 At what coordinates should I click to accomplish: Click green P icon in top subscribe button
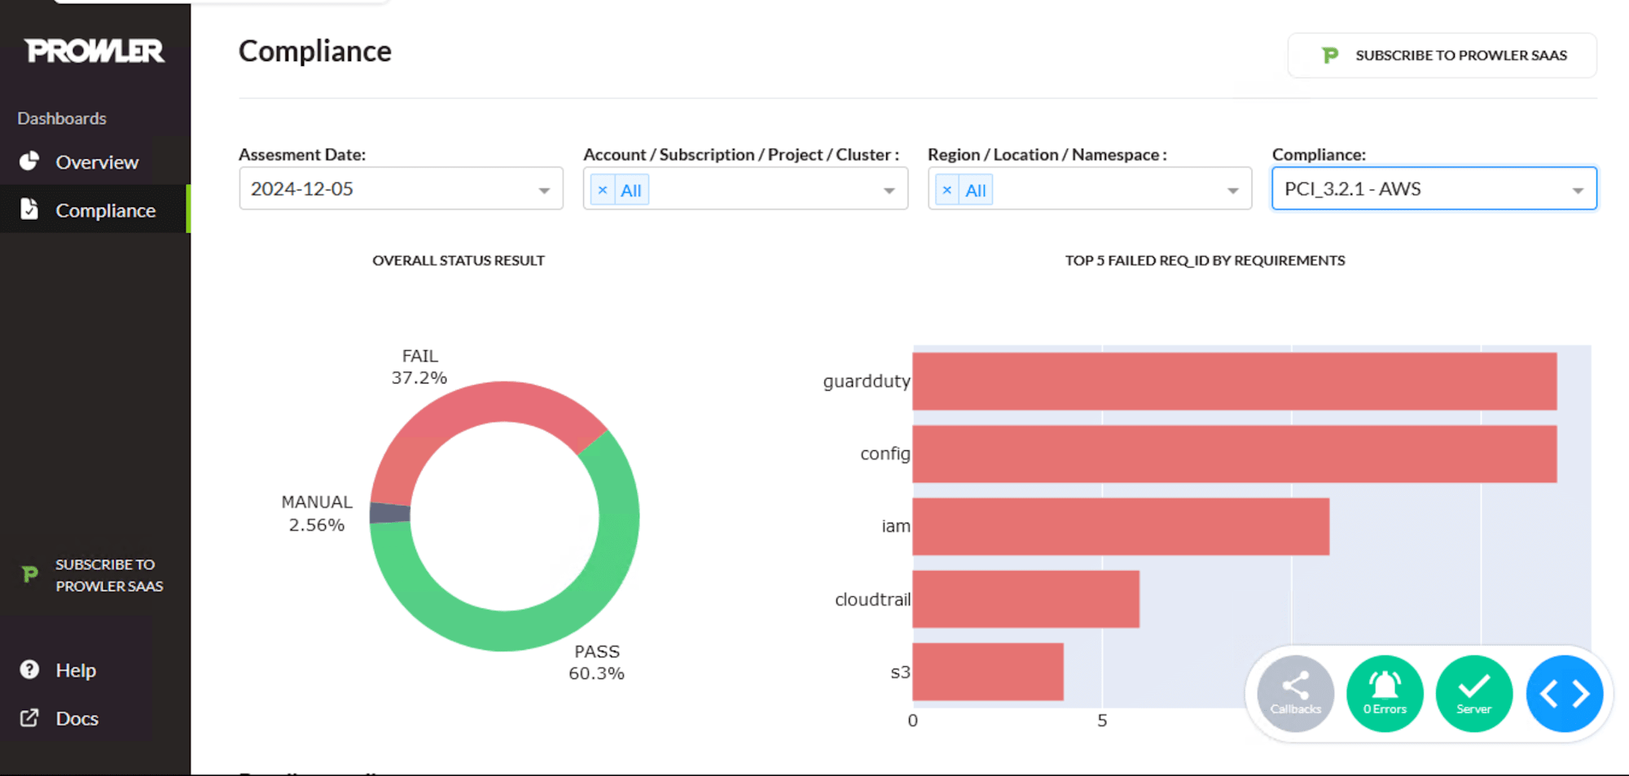click(1330, 55)
